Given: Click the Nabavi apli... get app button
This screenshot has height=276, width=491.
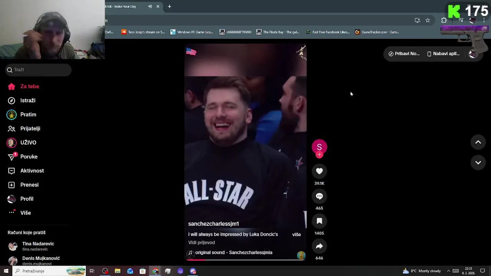Looking at the screenshot, I should click(x=443, y=54).
